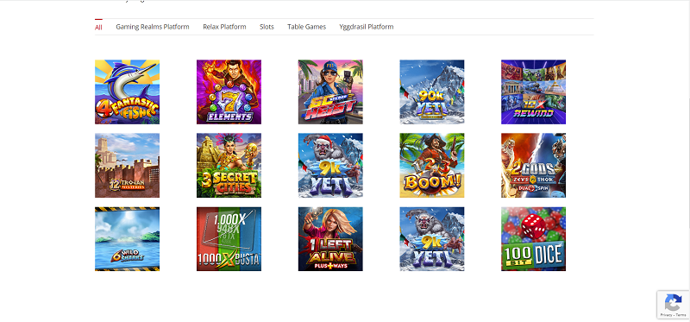Launch the 1 2 3 Boom! game
Viewport: 690px width, 322px height.
(x=432, y=166)
